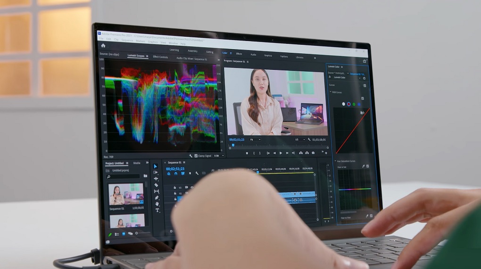Toggle linked selection in timeline
Screen dimensions: 481x269
tap(183, 174)
